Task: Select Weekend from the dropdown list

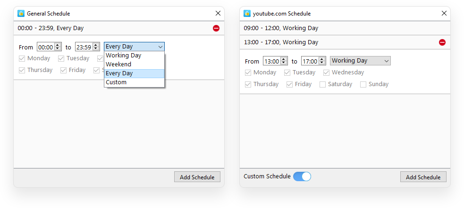Action: point(118,64)
